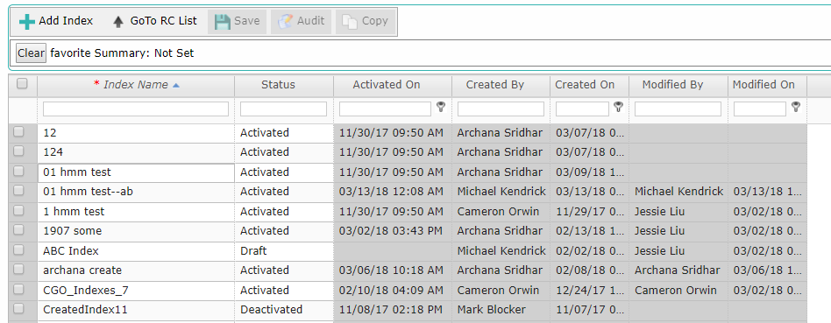The height and width of the screenshot is (323, 831).
Task: Click the 'Mark Blocker' created by cell
Action: coord(501,310)
